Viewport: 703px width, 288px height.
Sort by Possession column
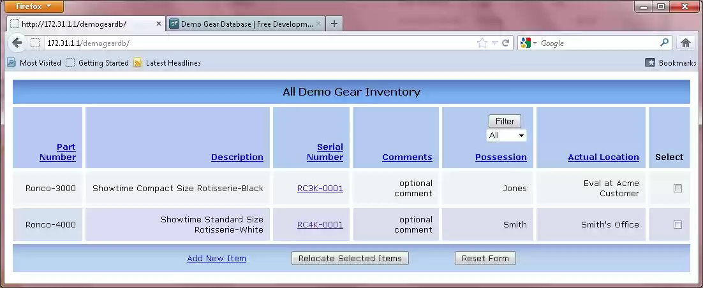501,157
